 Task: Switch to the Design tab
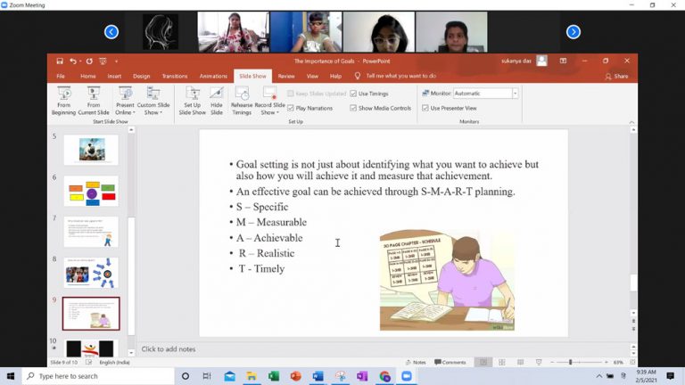(x=141, y=77)
